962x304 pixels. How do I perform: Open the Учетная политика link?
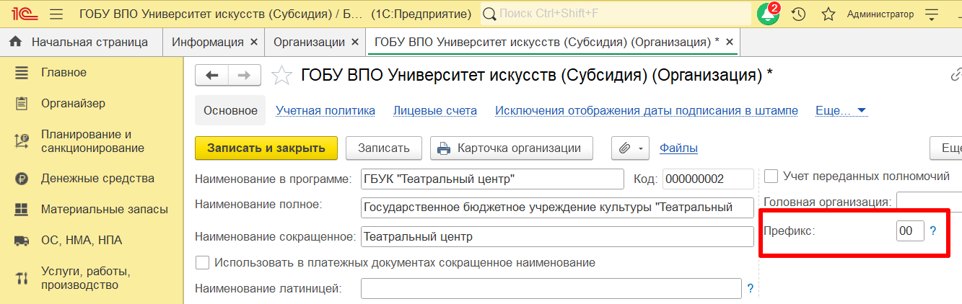point(325,111)
